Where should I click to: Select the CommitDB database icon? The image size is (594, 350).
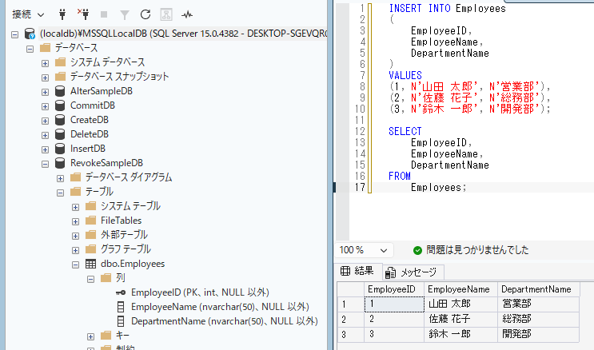60,105
